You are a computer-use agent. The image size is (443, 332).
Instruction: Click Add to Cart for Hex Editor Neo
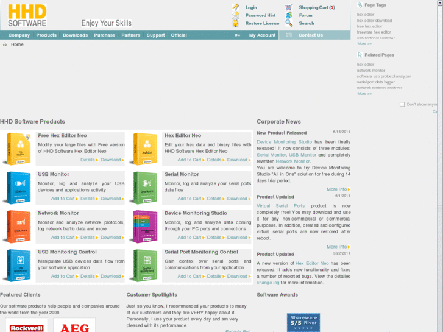pyautogui.click(x=191, y=160)
